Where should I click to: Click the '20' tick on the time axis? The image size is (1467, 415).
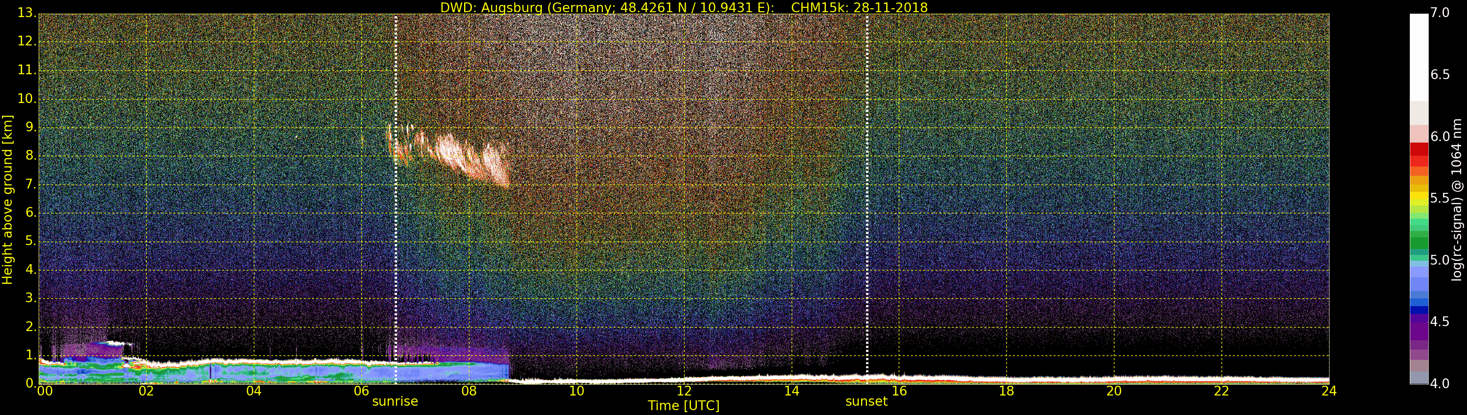tap(1114, 391)
